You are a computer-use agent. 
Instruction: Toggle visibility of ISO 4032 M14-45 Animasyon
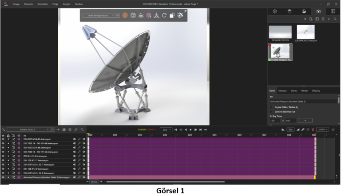[x=3, y=139]
